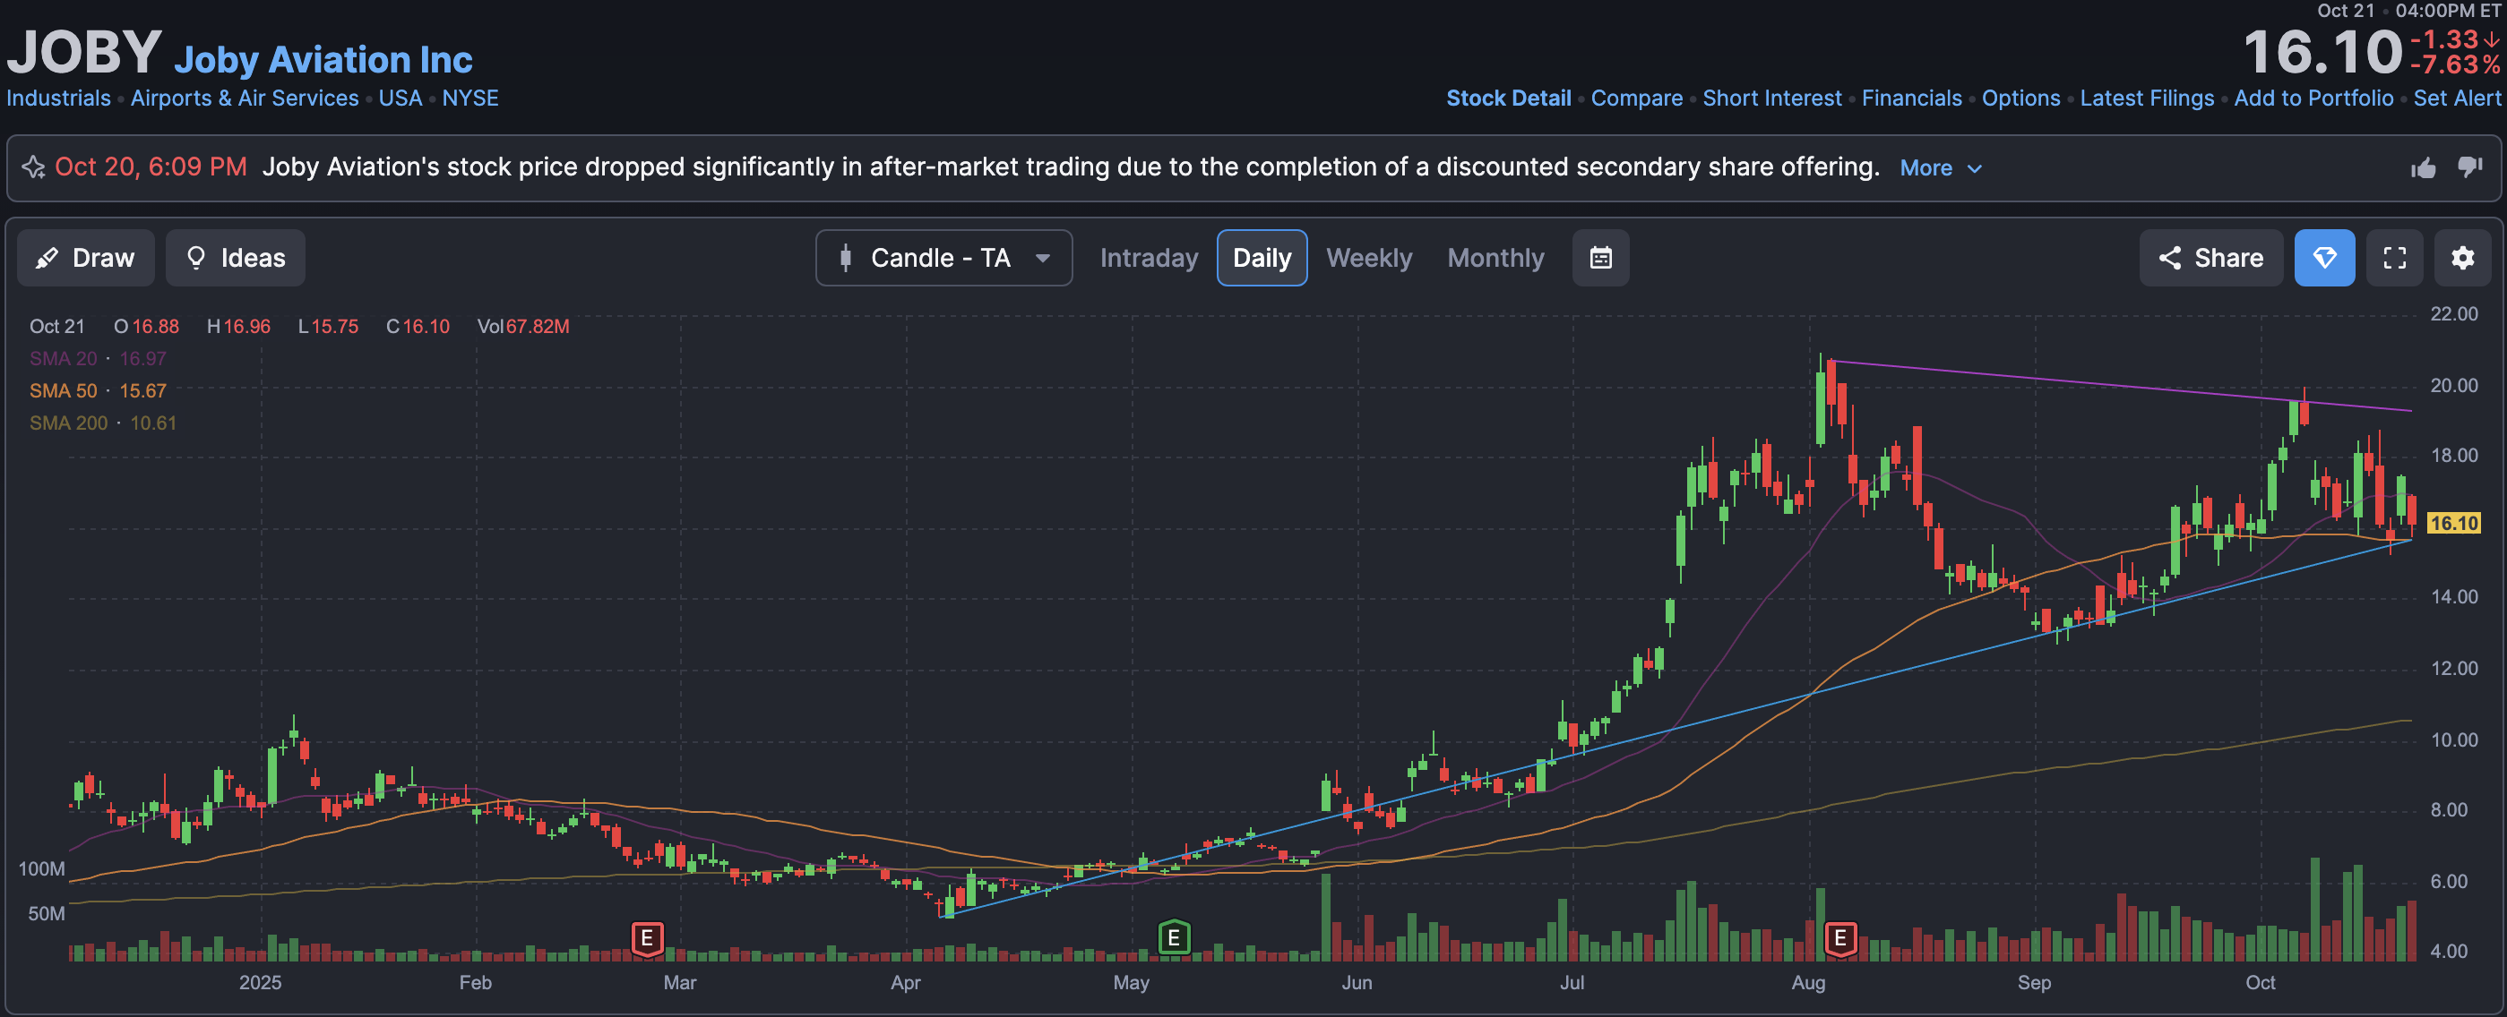This screenshot has height=1017, width=2507.
Task: Click the Draw button
Action: pos(86,258)
